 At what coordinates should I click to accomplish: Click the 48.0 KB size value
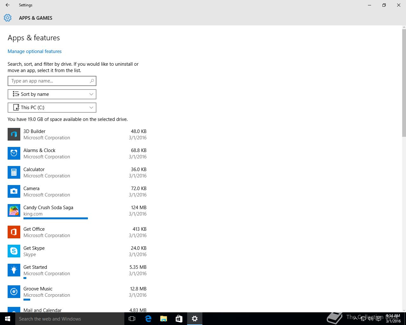point(139,131)
